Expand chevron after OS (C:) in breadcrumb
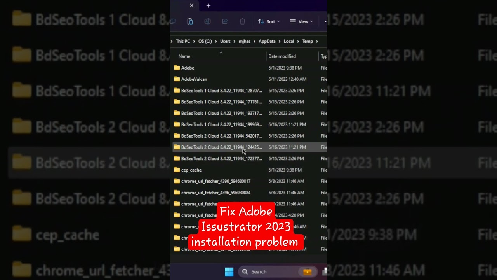 click(216, 41)
